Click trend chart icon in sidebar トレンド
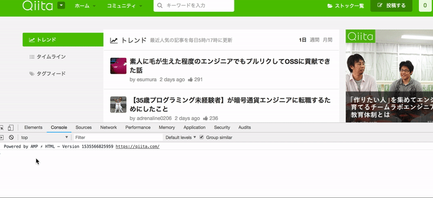This screenshot has height=198, width=433. pyautogui.click(x=32, y=40)
